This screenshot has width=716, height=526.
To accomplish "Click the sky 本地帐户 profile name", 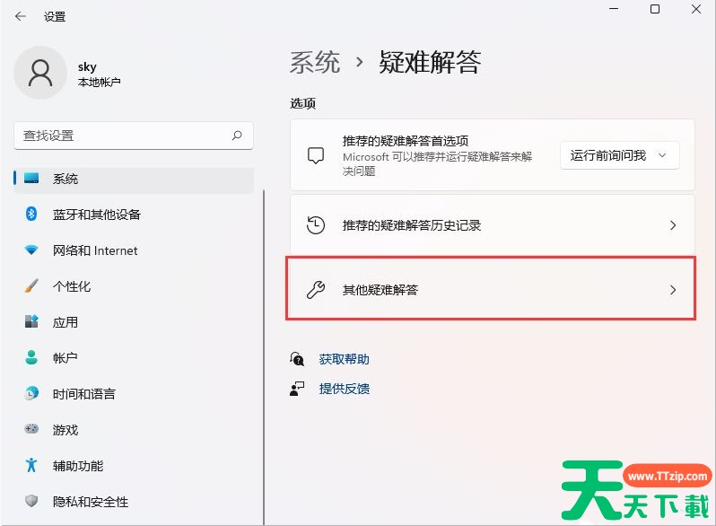I will pyautogui.click(x=99, y=75).
